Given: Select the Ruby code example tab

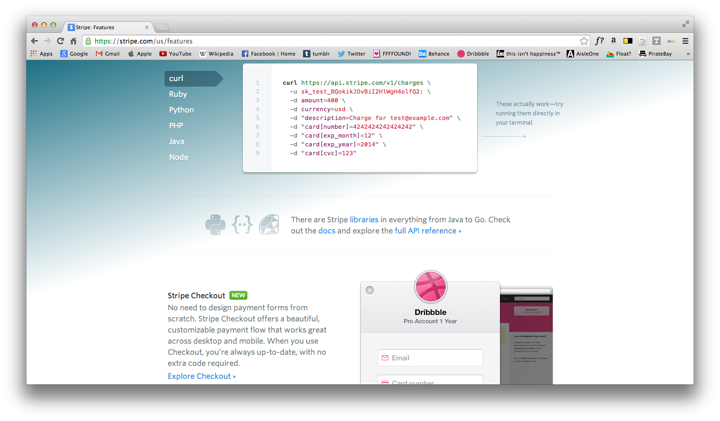Looking at the screenshot, I should click(178, 94).
